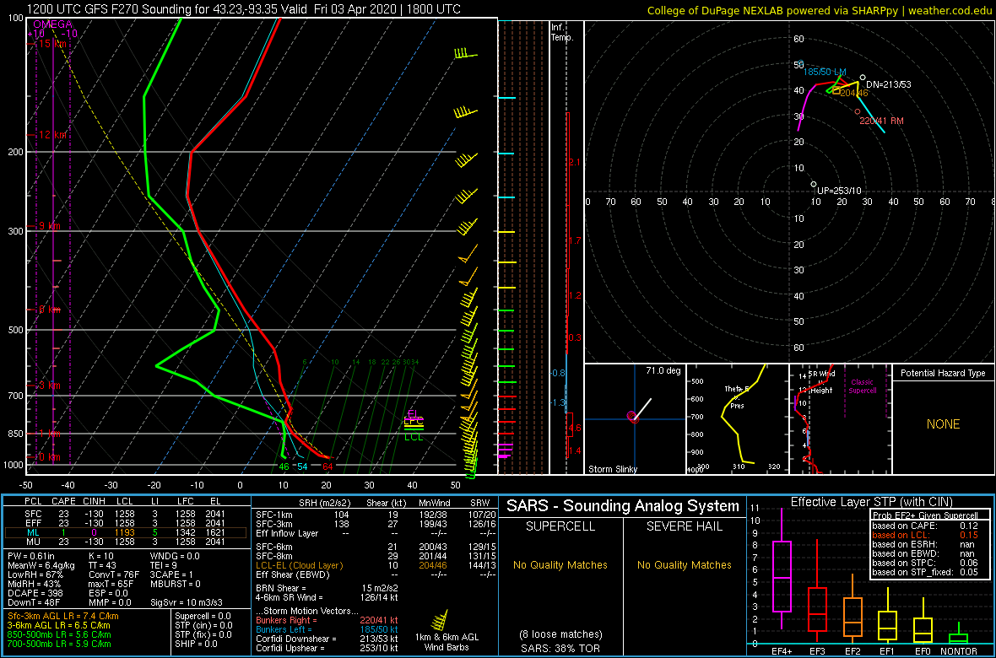Click the SHIP = 0.0 value

click(197, 644)
